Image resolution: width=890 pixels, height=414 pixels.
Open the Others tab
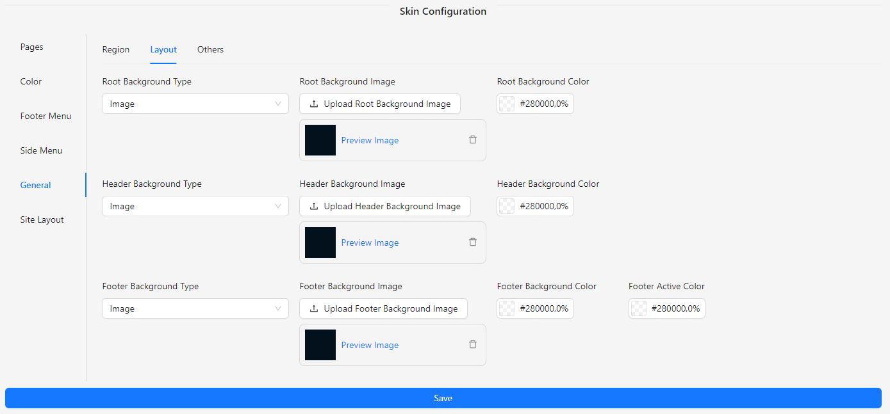pyautogui.click(x=210, y=50)
